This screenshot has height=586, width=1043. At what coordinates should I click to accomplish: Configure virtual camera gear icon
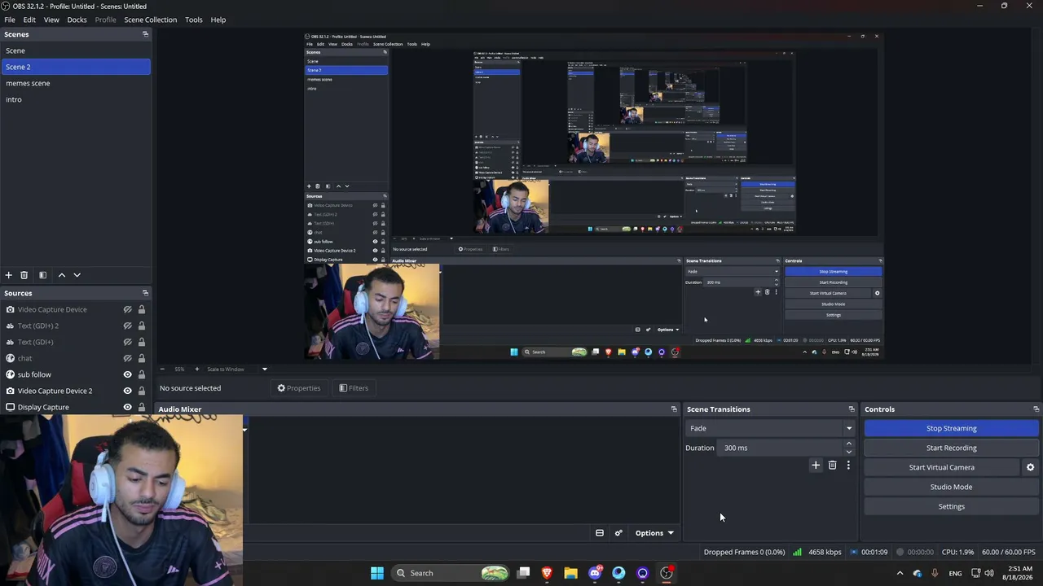pos(1030,467)
